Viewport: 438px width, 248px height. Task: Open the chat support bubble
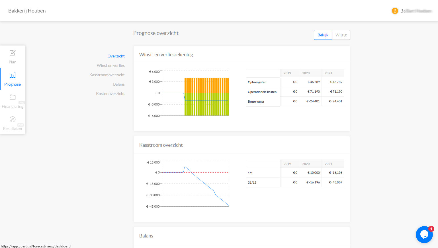[x=424, y=235]
